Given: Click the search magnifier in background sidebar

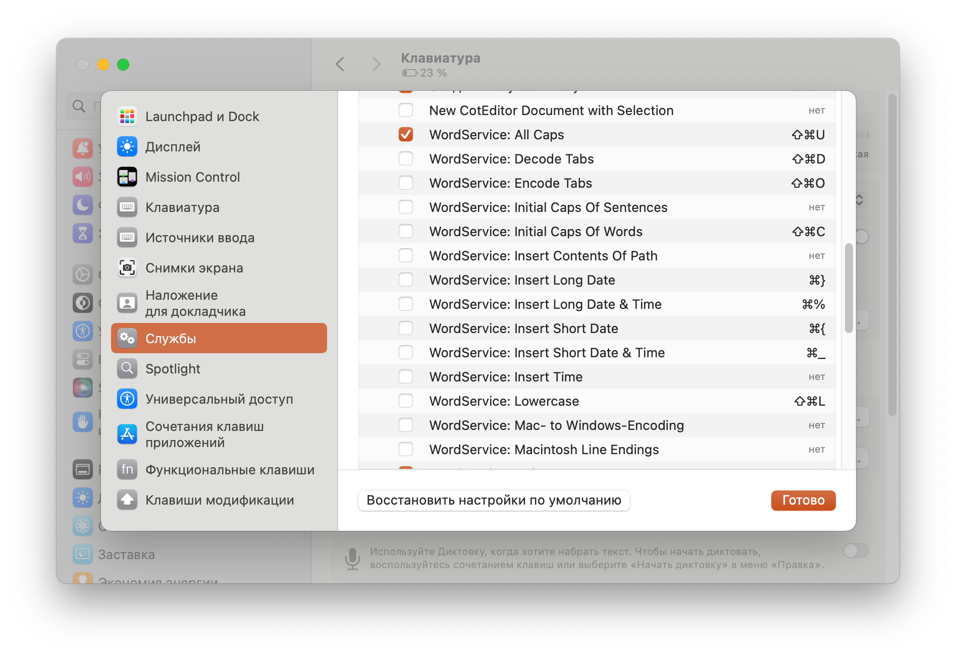Looking at the screenshot, I should [79, 106].
